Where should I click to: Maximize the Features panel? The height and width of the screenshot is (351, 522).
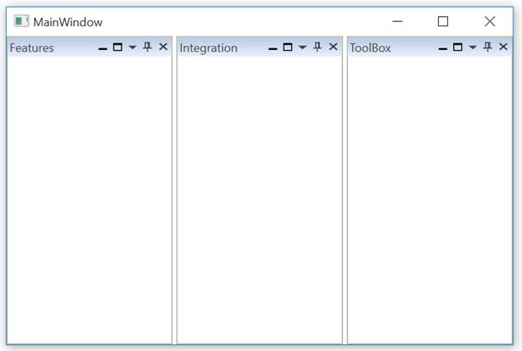tap(117, 47)
